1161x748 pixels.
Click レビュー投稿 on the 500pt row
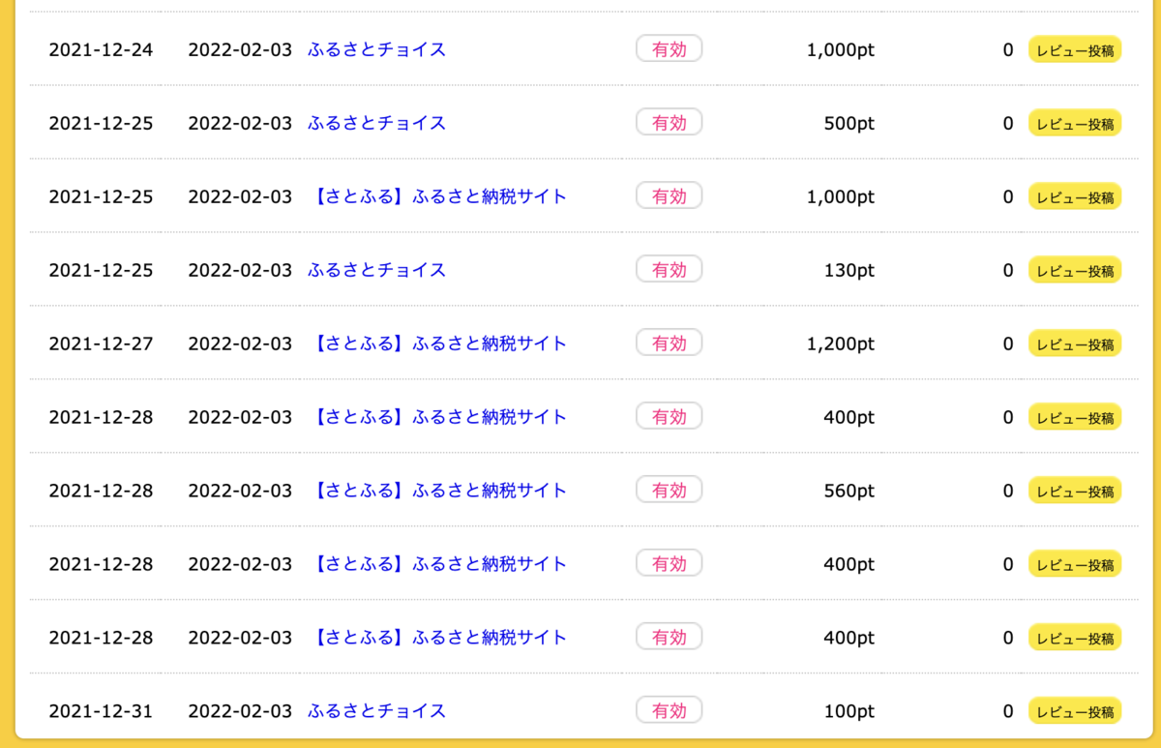click(1074, 124)
